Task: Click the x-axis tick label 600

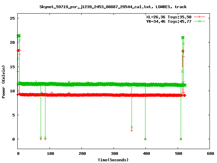Action: 210,153
